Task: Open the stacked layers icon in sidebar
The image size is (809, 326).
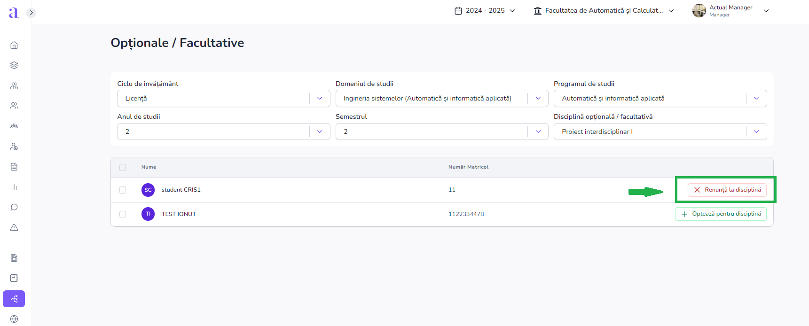Action: [x=14, y=65]
